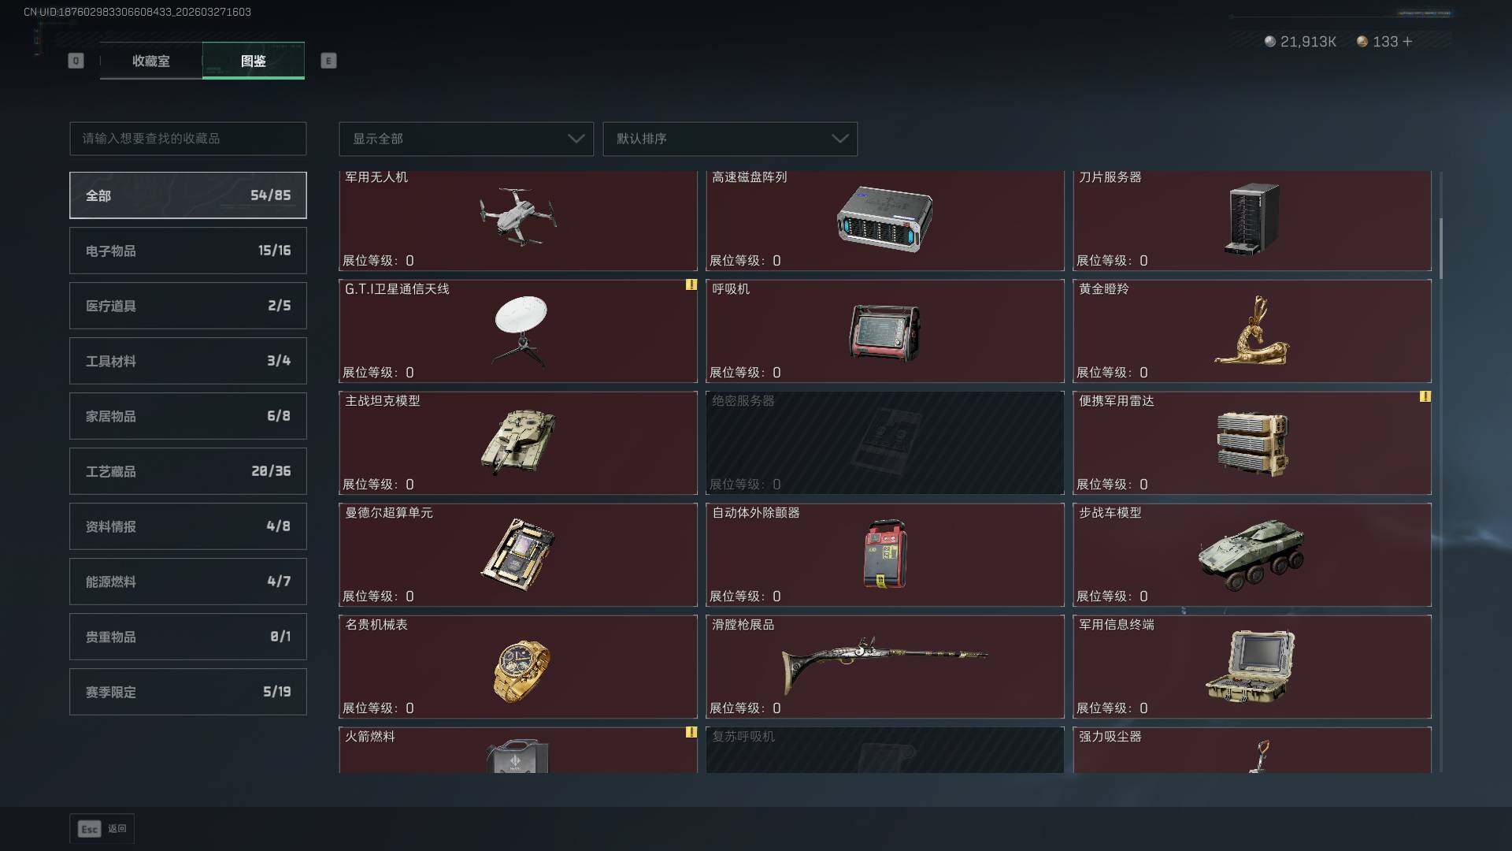Filter by 电子物品 category
The width and height of the screenshot is (1512, 851).
click(x=188, y=251)
